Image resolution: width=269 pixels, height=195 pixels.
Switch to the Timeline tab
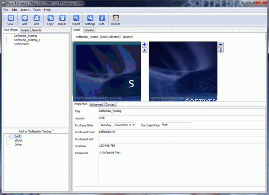89,30
